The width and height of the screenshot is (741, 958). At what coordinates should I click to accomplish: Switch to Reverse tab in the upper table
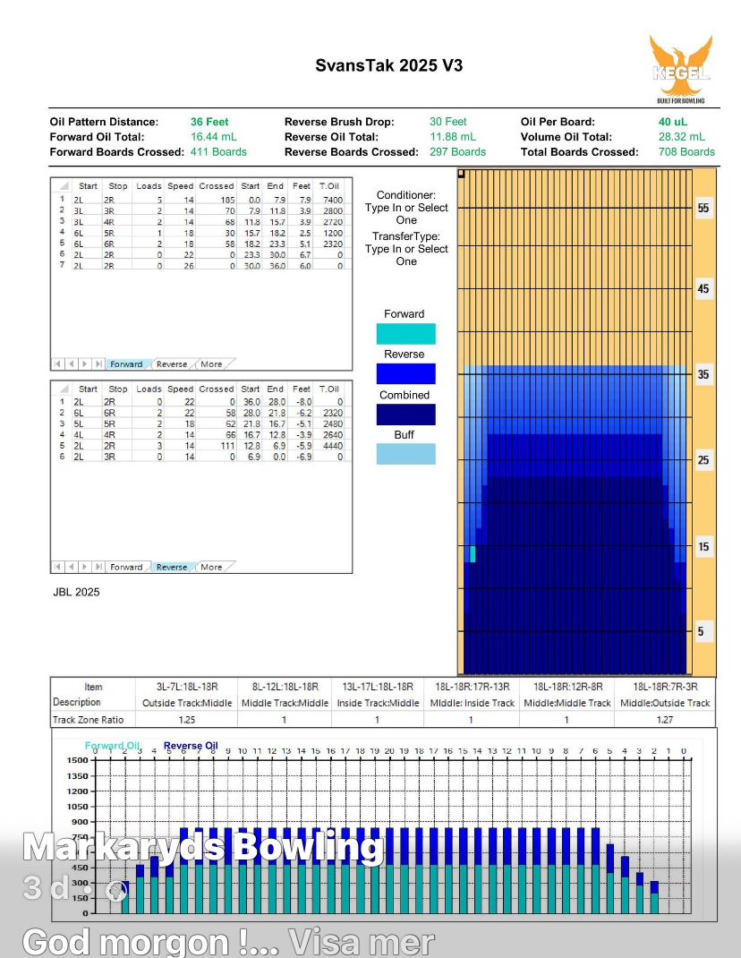point(172,364)
